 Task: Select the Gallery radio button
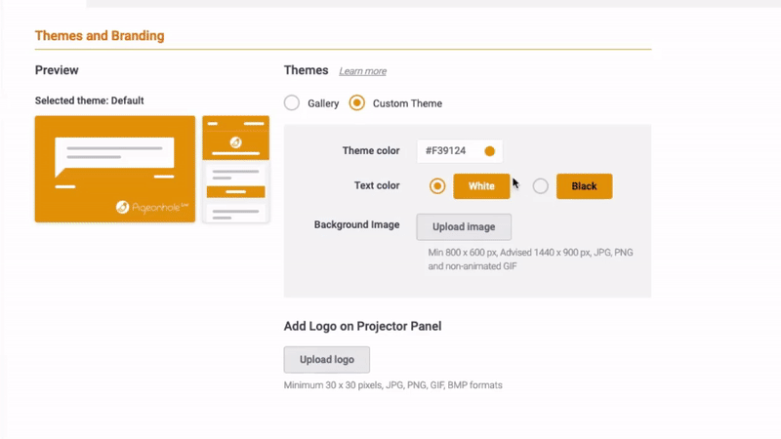(292, 103)
